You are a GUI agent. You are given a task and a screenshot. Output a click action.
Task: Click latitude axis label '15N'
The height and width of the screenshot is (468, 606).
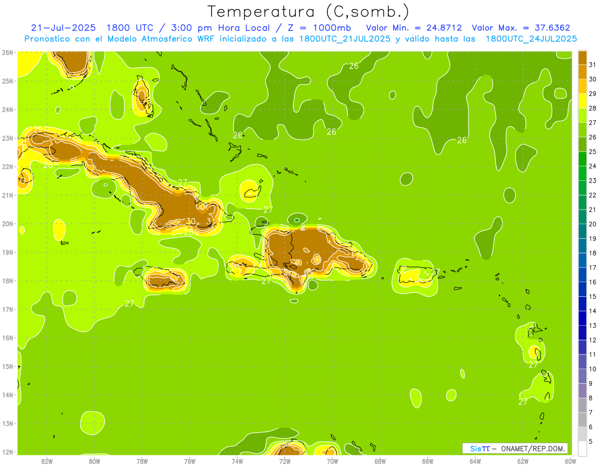click(x=7, y=366)
